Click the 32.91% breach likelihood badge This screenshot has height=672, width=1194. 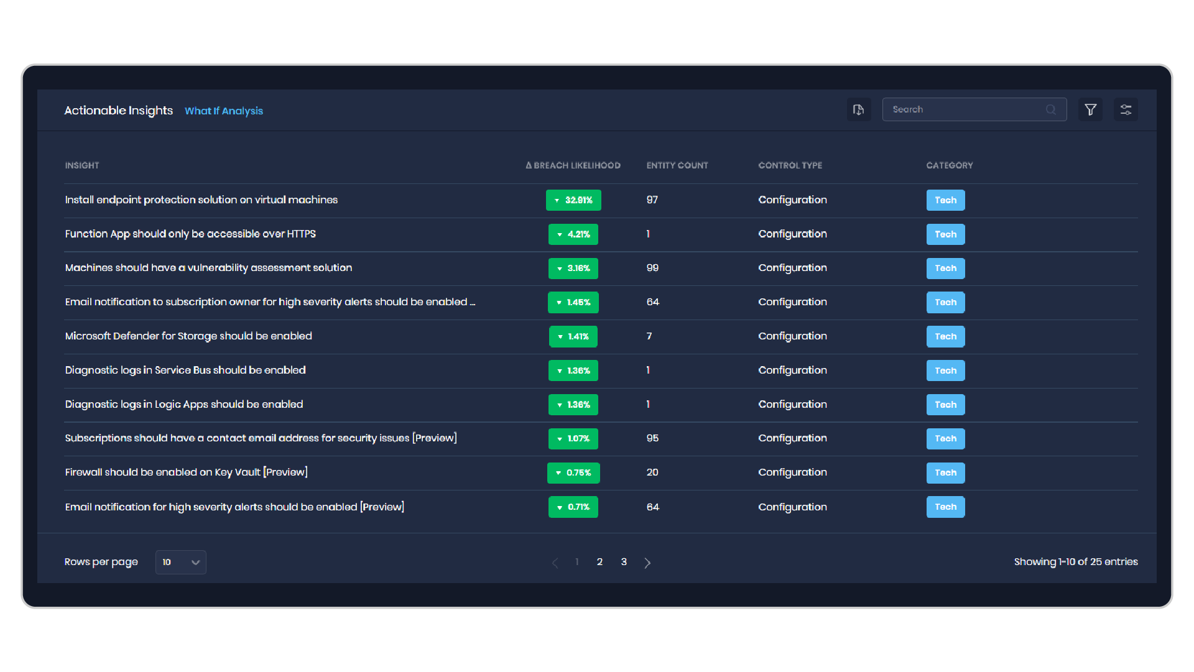tap(573, 200)
